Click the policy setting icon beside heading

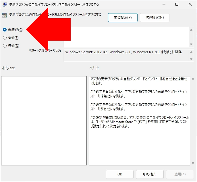4,15
